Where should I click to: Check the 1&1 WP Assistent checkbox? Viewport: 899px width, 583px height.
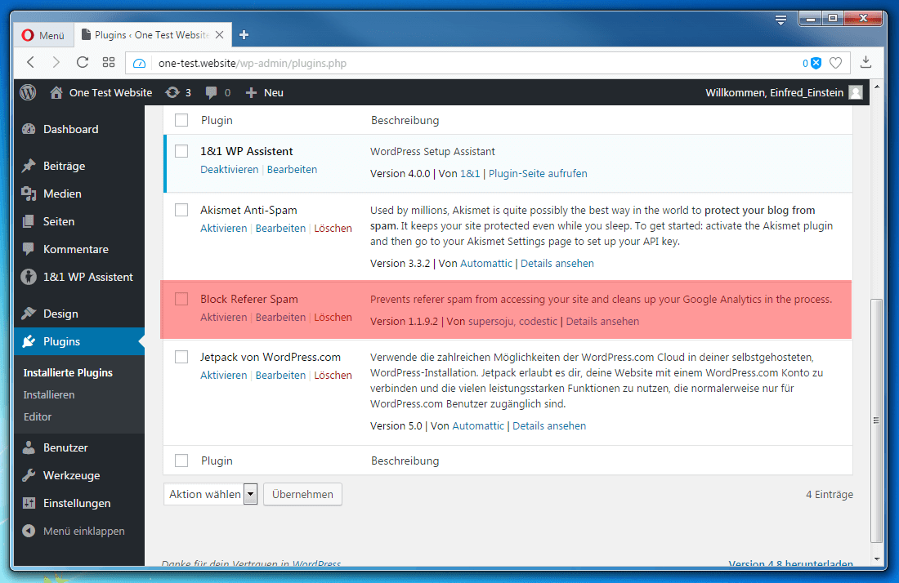coord(181,150)
